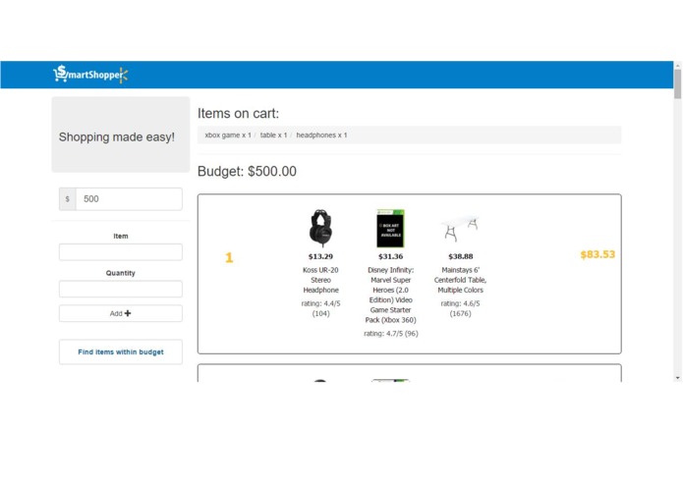
Task: Click the $13.29 headphone price
Action: [x=320, y=256]
